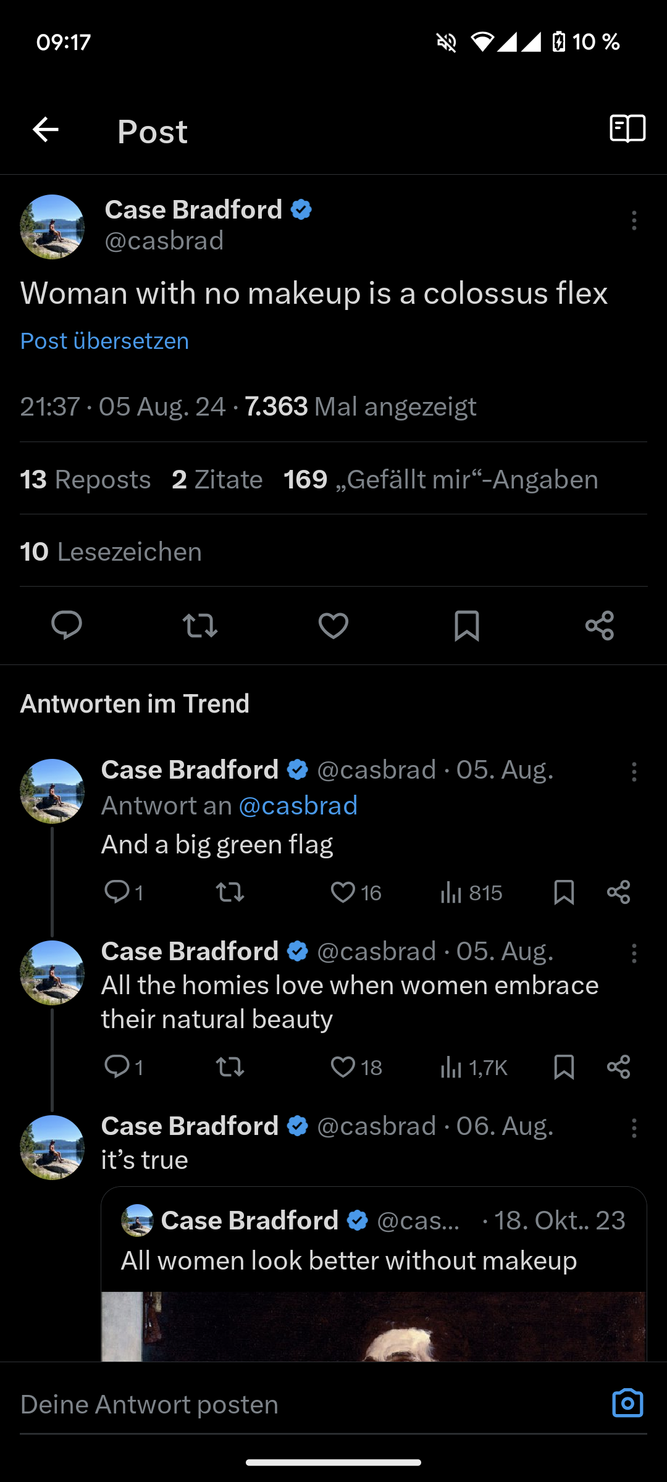Open options for natural beauty reply
667x1482 pixels.
click(x=634, y=953)
